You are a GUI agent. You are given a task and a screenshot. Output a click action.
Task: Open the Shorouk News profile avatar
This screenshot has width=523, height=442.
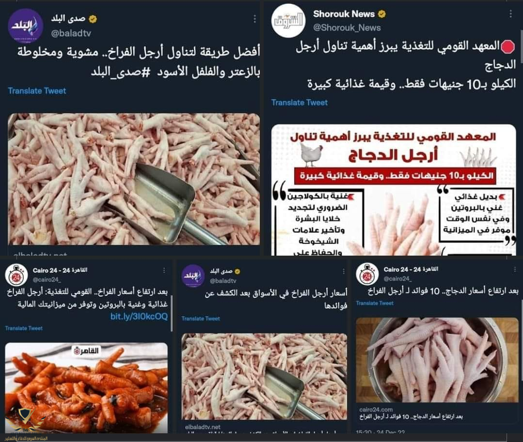coord(288,21)
